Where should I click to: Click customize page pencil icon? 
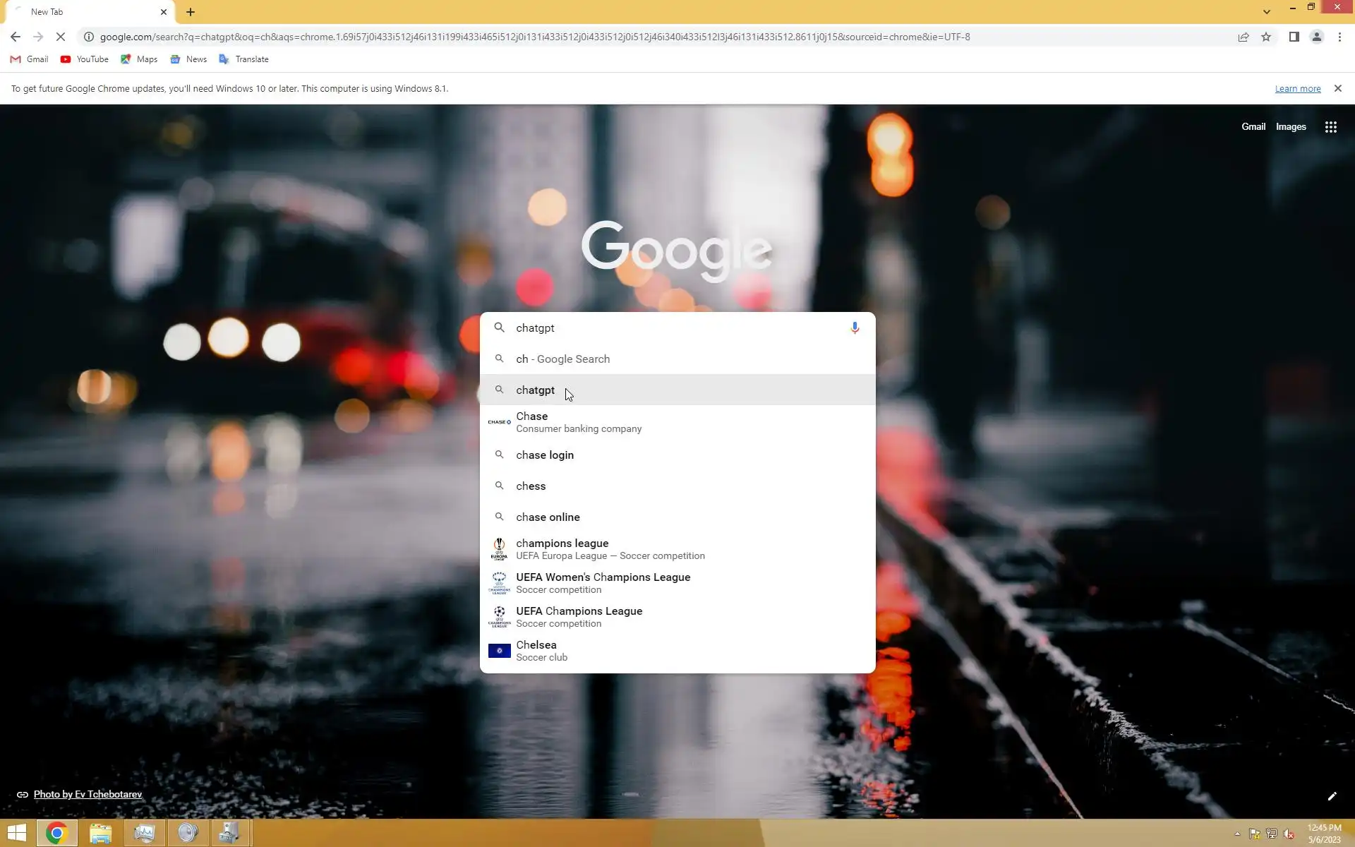1332,796
